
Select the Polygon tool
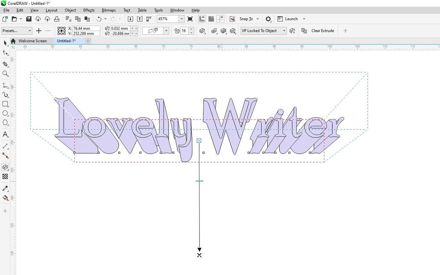(5, 122)
